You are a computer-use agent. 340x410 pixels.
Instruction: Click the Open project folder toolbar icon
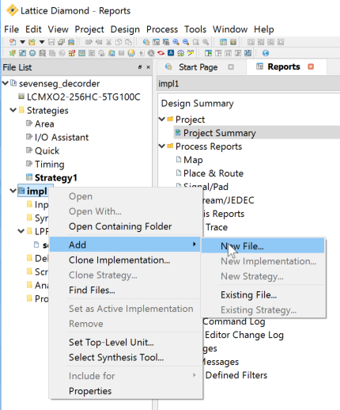pyautogui.click(x=32, y=42)
